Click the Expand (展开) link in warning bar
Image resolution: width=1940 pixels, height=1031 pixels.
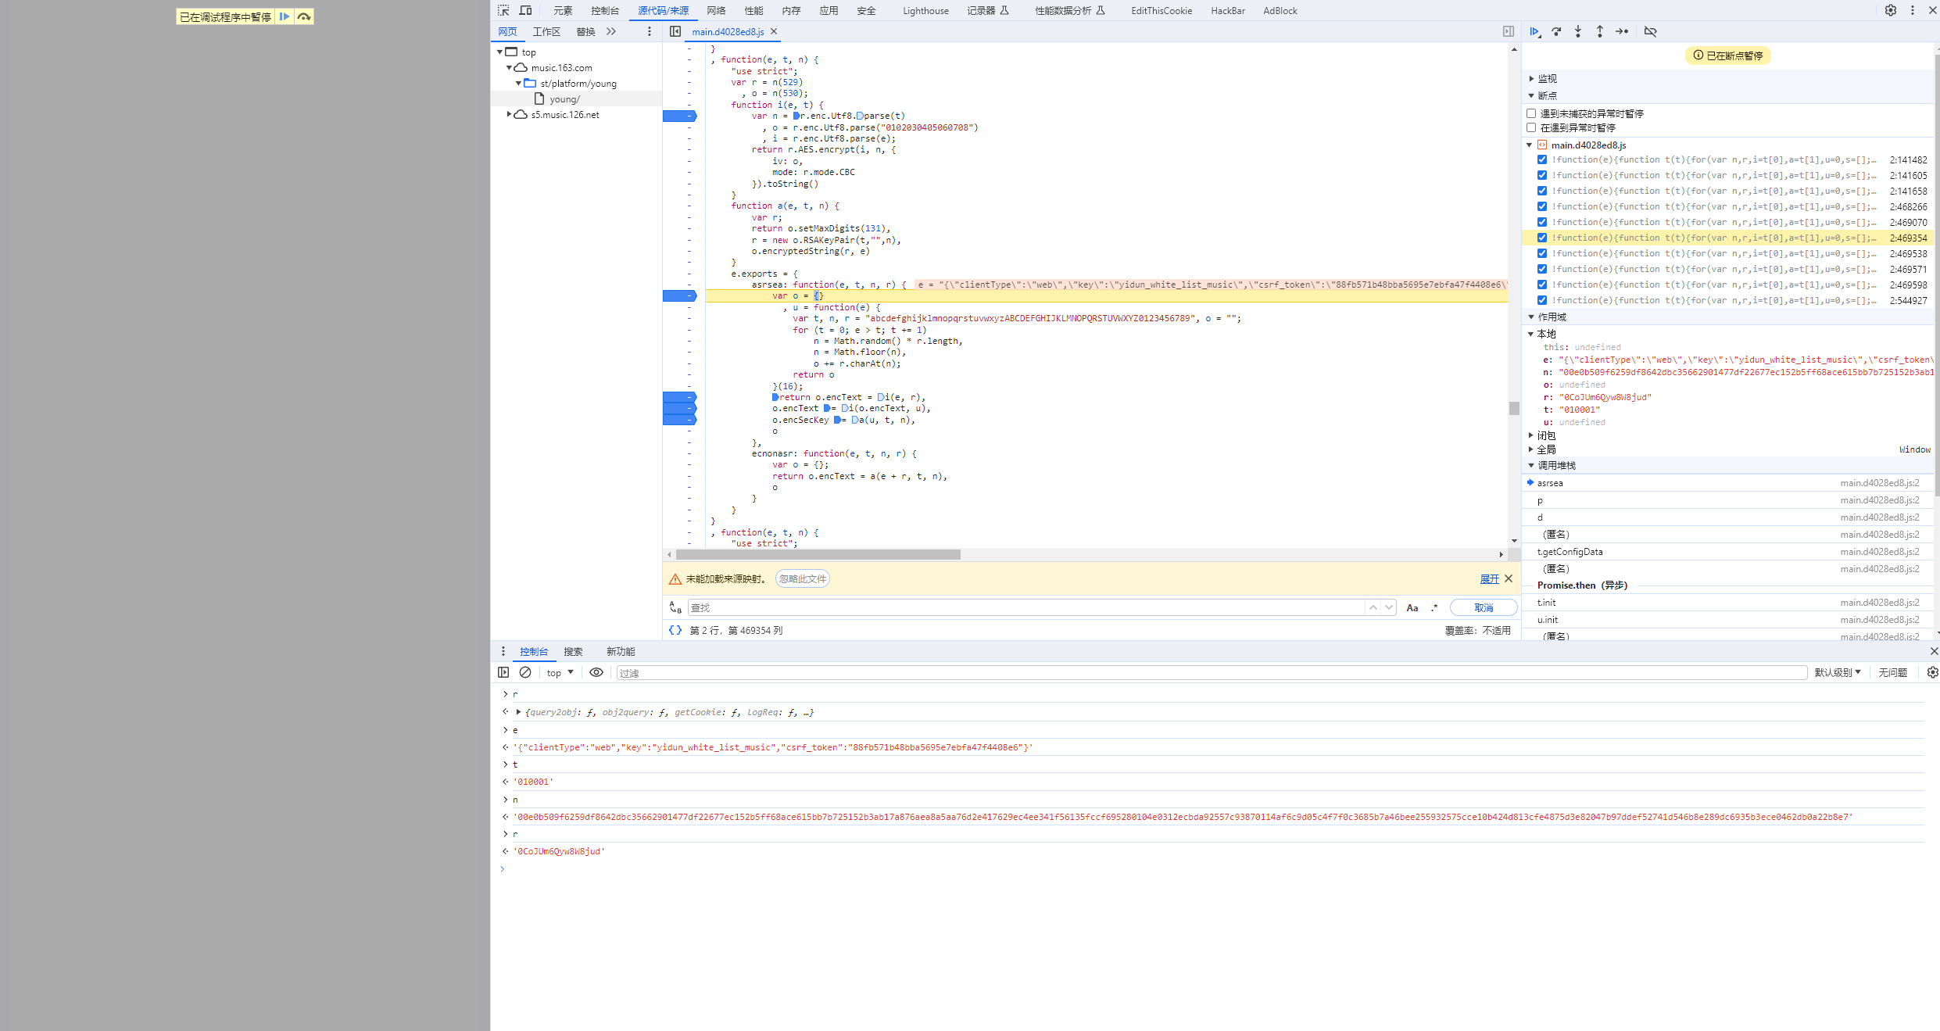[1489, 578]
